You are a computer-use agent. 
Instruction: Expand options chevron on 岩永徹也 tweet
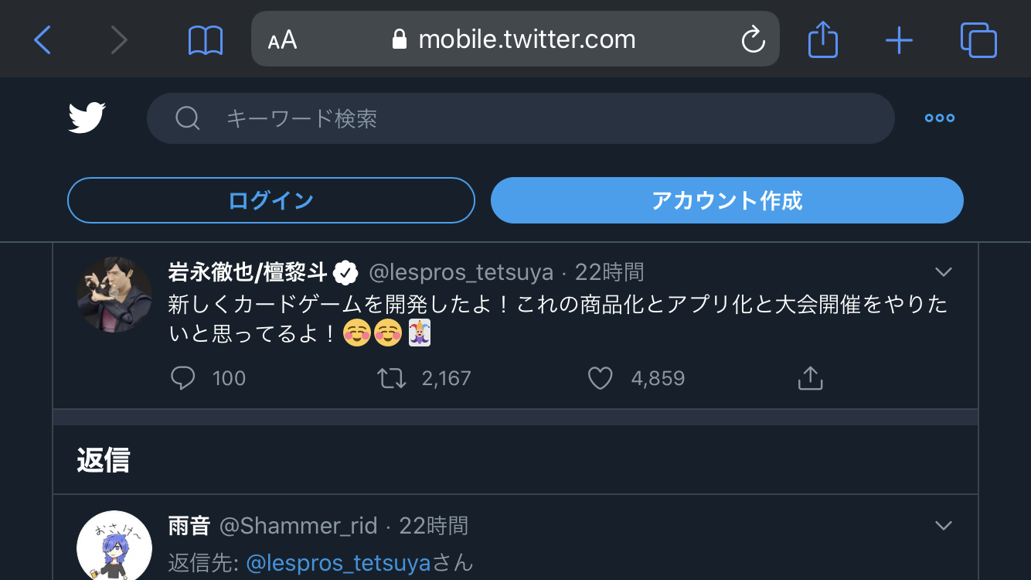[x=943, y=272]
